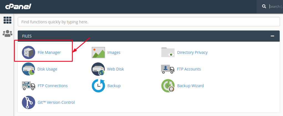The width and height of the screenshot is (283, 116).
Task: Click the FTP Accounts link text
Action: 189,69
